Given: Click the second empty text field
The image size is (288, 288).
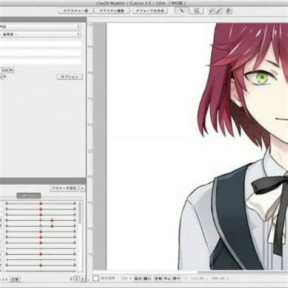Looking at the screenshot, I should pos(41,53).
